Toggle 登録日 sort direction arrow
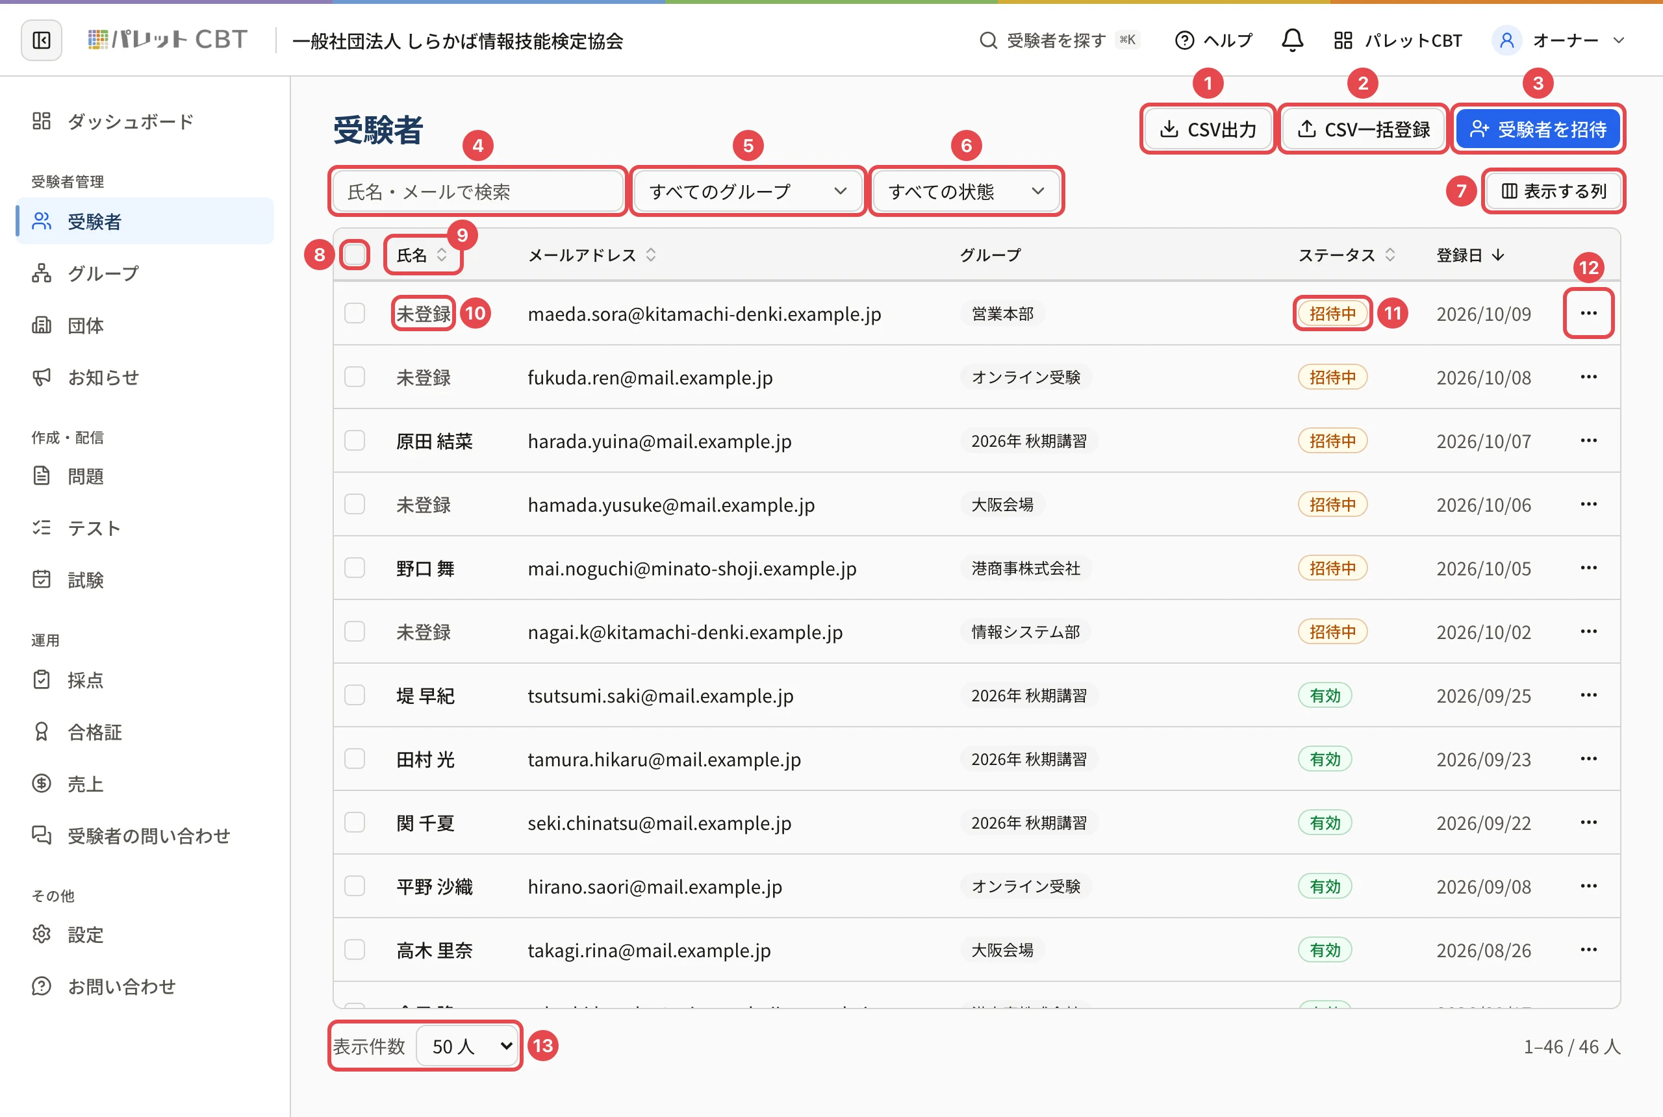Screen dimensions: 1663x1117 [x=1498, y=255]
